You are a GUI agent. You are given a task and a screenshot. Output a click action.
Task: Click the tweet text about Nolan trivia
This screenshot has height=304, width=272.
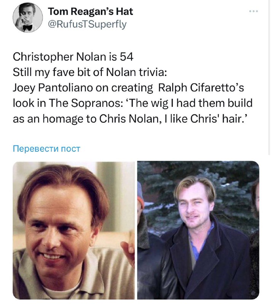pyautogui.click(x=133, y=88)
